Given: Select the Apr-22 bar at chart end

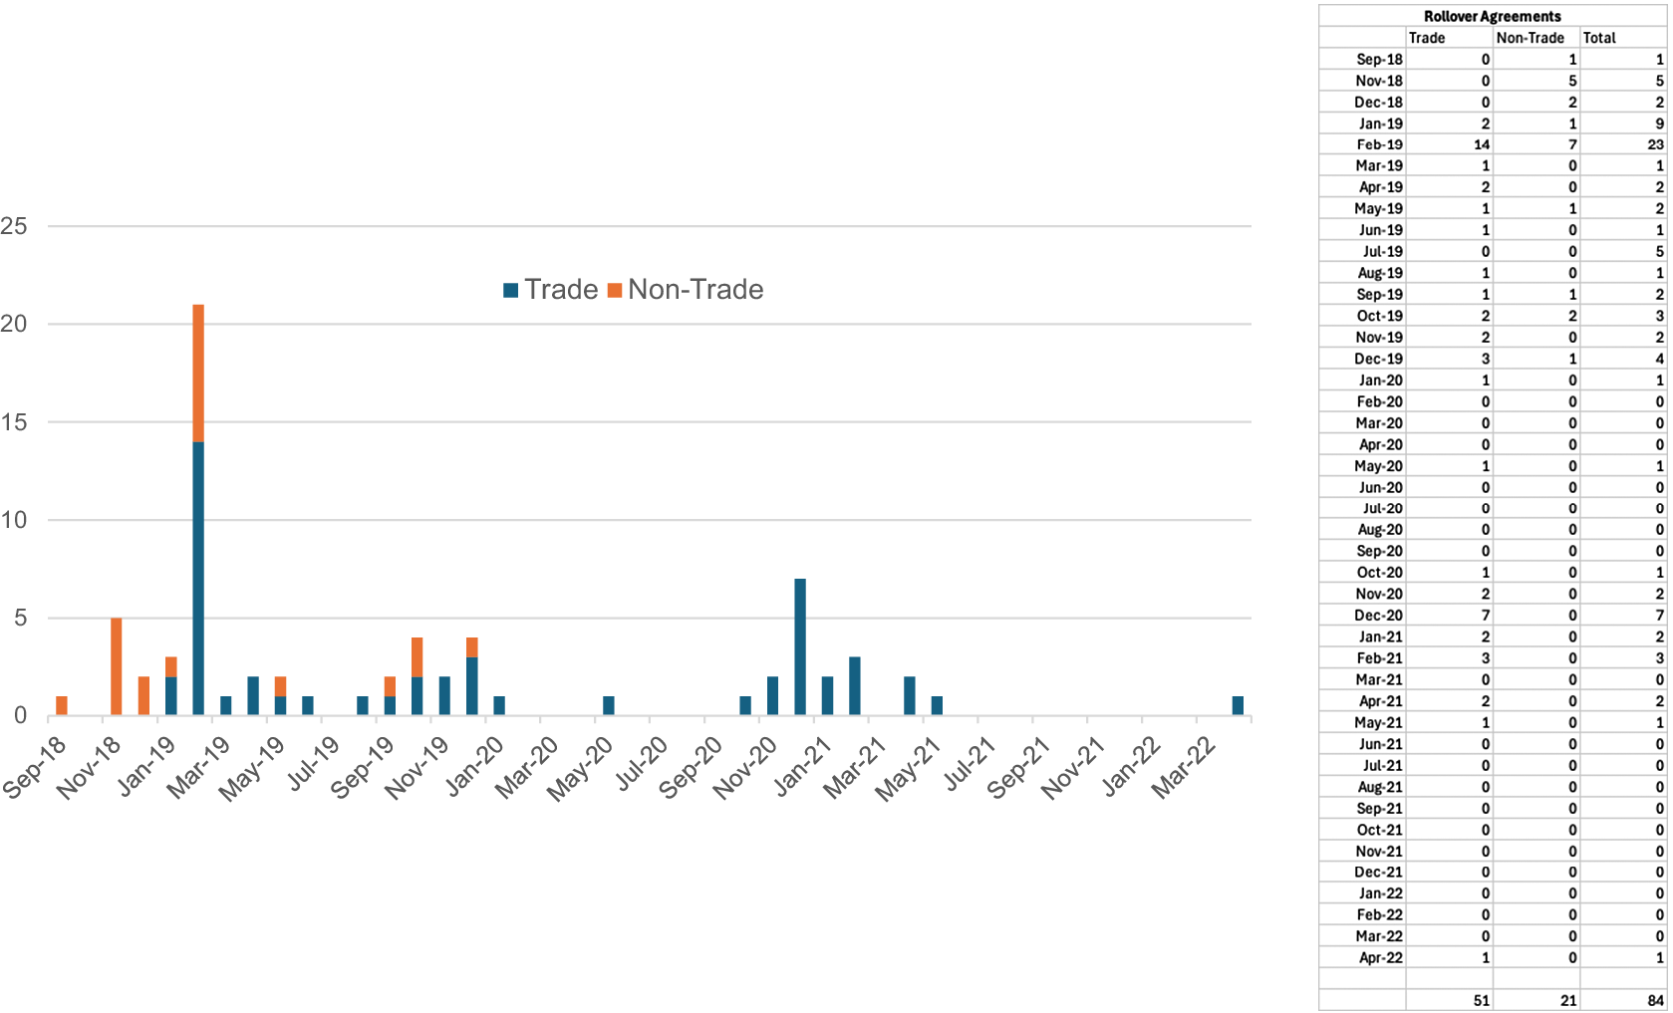Looking at the screenshot, I should pos(1238,705).
